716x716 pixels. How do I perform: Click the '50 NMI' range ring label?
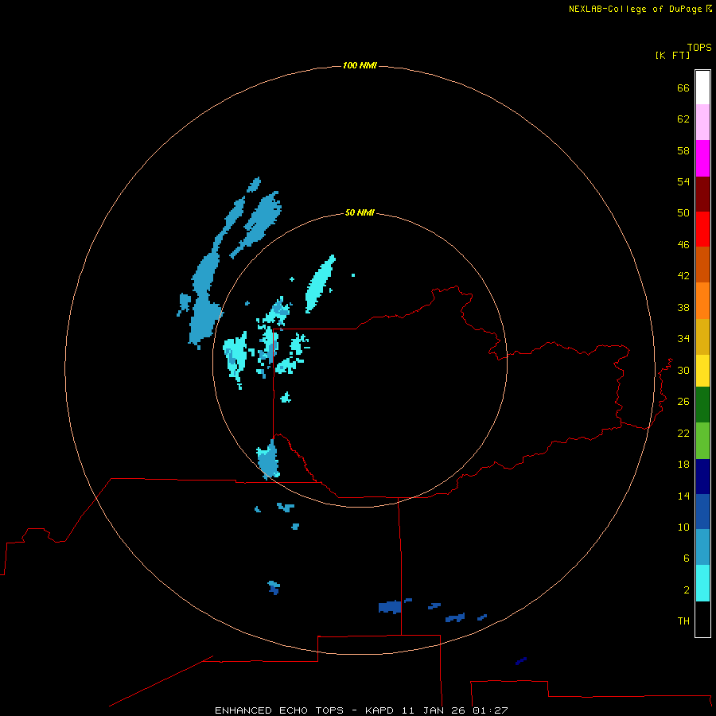360,212
